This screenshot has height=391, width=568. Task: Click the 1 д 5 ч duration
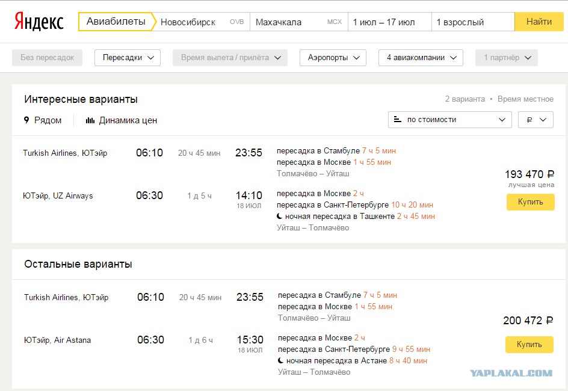199,196
